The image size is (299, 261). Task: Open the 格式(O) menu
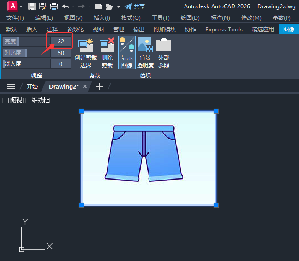point(131,18)
